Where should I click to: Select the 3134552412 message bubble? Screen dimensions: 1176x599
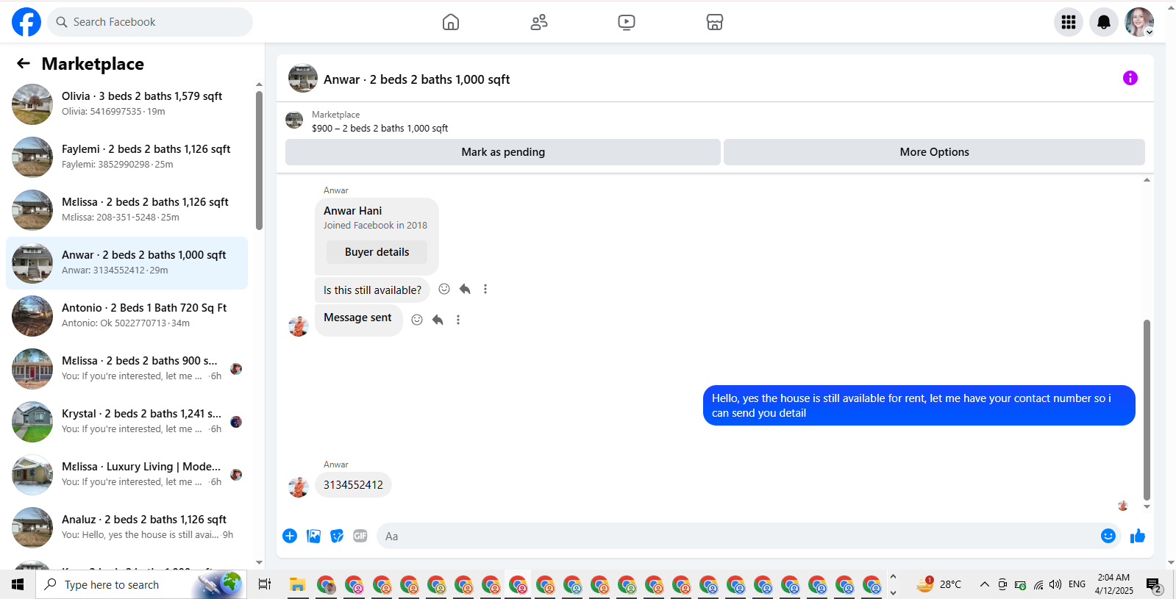point(353,485)
